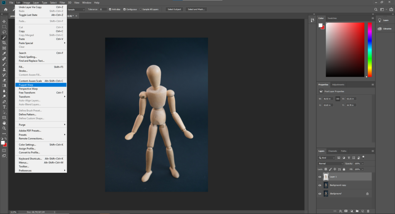Click the vertical hue spectrum slider

[370, 49]
